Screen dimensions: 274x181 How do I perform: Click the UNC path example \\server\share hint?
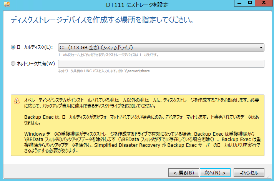(x=104, y=71)
